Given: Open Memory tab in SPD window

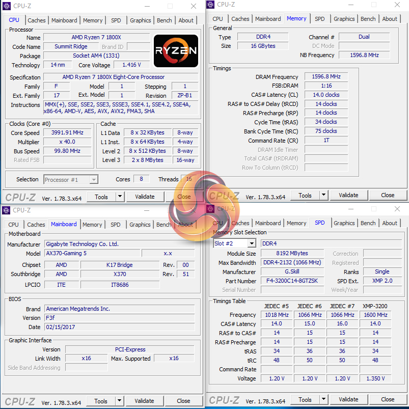Looking at the screenshot, I should (x=296, y=223).
